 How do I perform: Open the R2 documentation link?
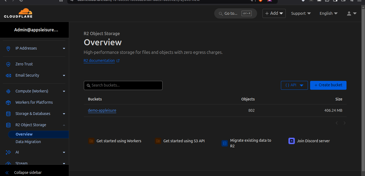tap(99, 61)
